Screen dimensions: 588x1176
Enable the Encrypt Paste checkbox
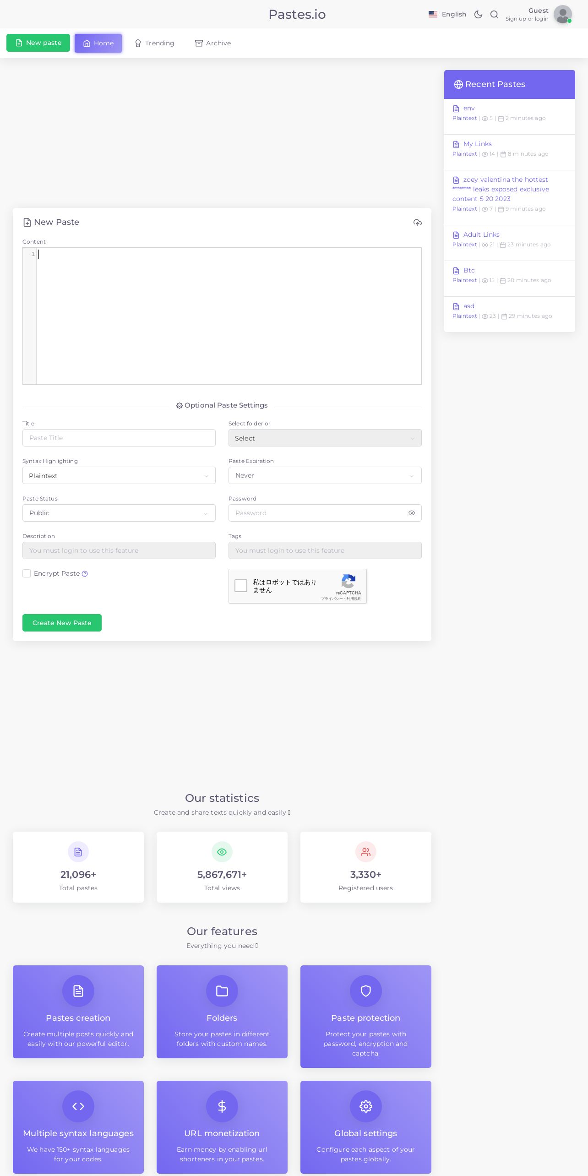tap(27, 573)
